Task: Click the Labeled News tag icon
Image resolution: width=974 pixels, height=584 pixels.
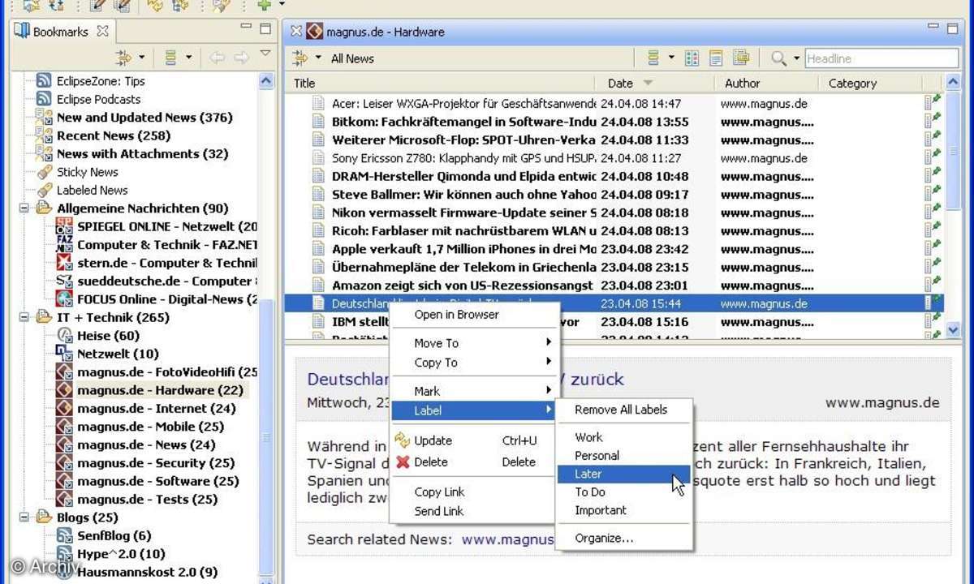Action: pyautogui.click(x=44, y=191)
